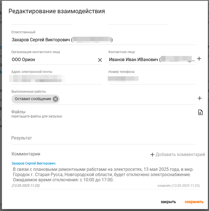Click the file upload icon next to Файлы
This screenshot has height=211, width=209.
200,112
